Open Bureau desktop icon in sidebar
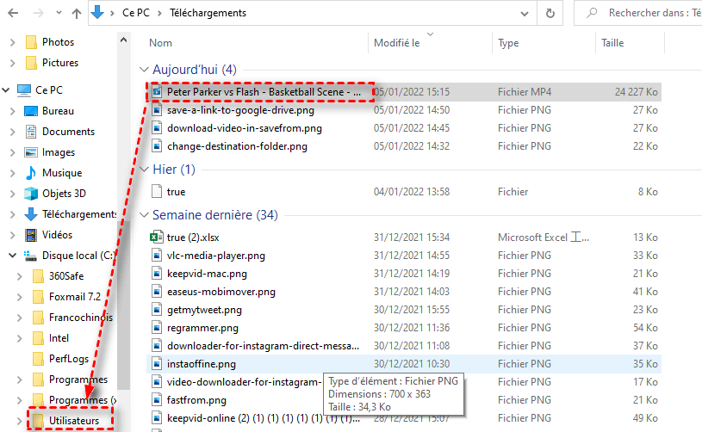This screenshot has width=702, height=432. [x=31, y=111]
